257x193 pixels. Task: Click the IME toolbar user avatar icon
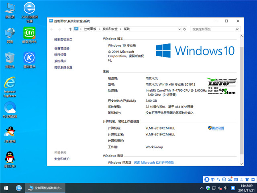[207, 179]
